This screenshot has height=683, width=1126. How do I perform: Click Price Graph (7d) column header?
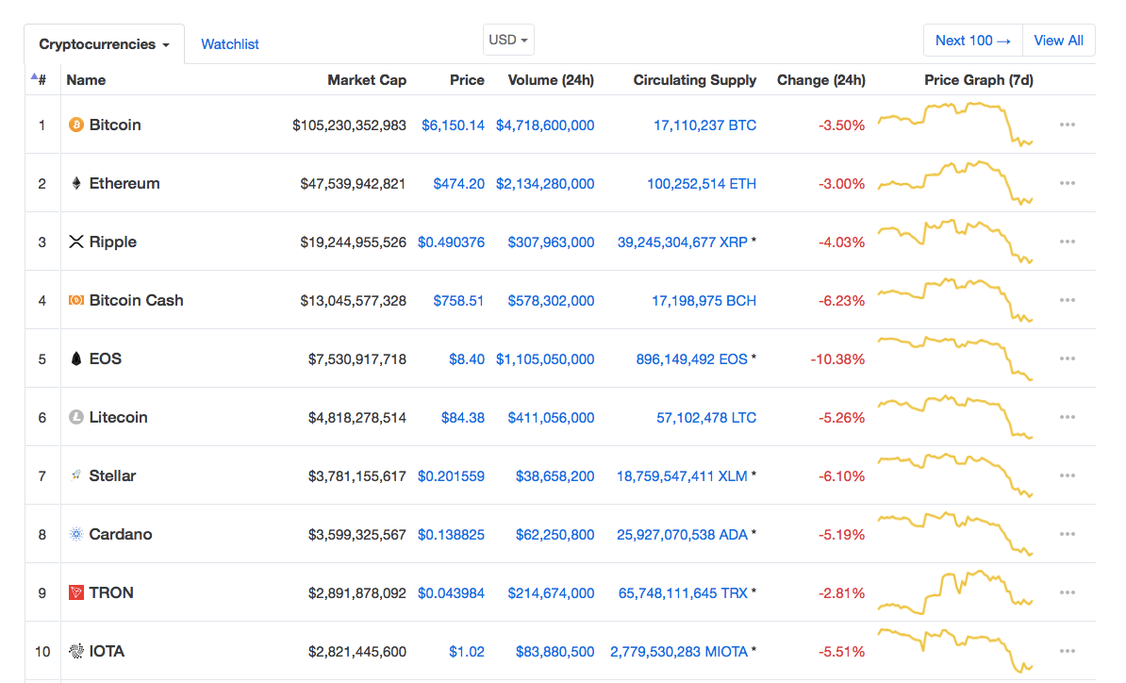pyautogui.click(x=978, y=80)
